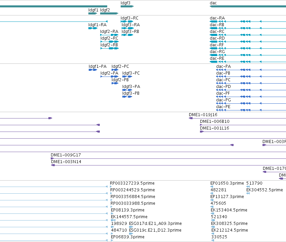Select feature RP003033988.5prime
This screenshot has height=242, width=286.
point(112,207)
